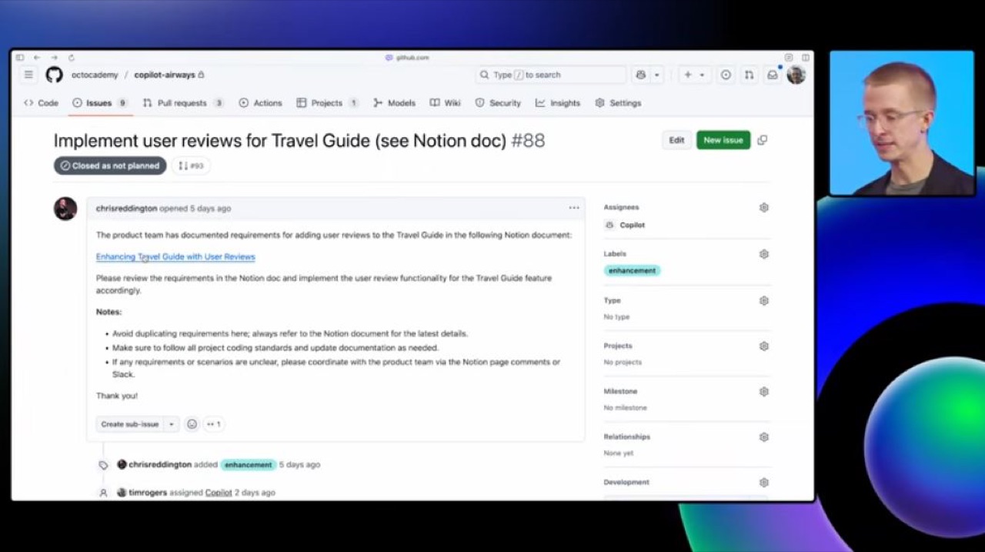Open timrogers link in assignment event
The image size is (985, 552).
pos(148,493)
